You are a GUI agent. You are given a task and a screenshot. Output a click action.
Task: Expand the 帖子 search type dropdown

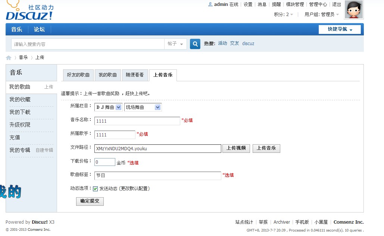tap(175, 44)
